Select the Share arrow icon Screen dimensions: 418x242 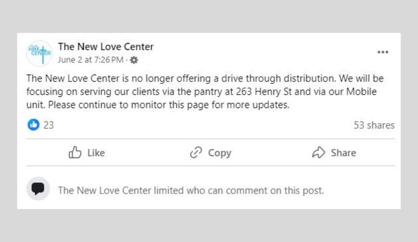(319, 153)
